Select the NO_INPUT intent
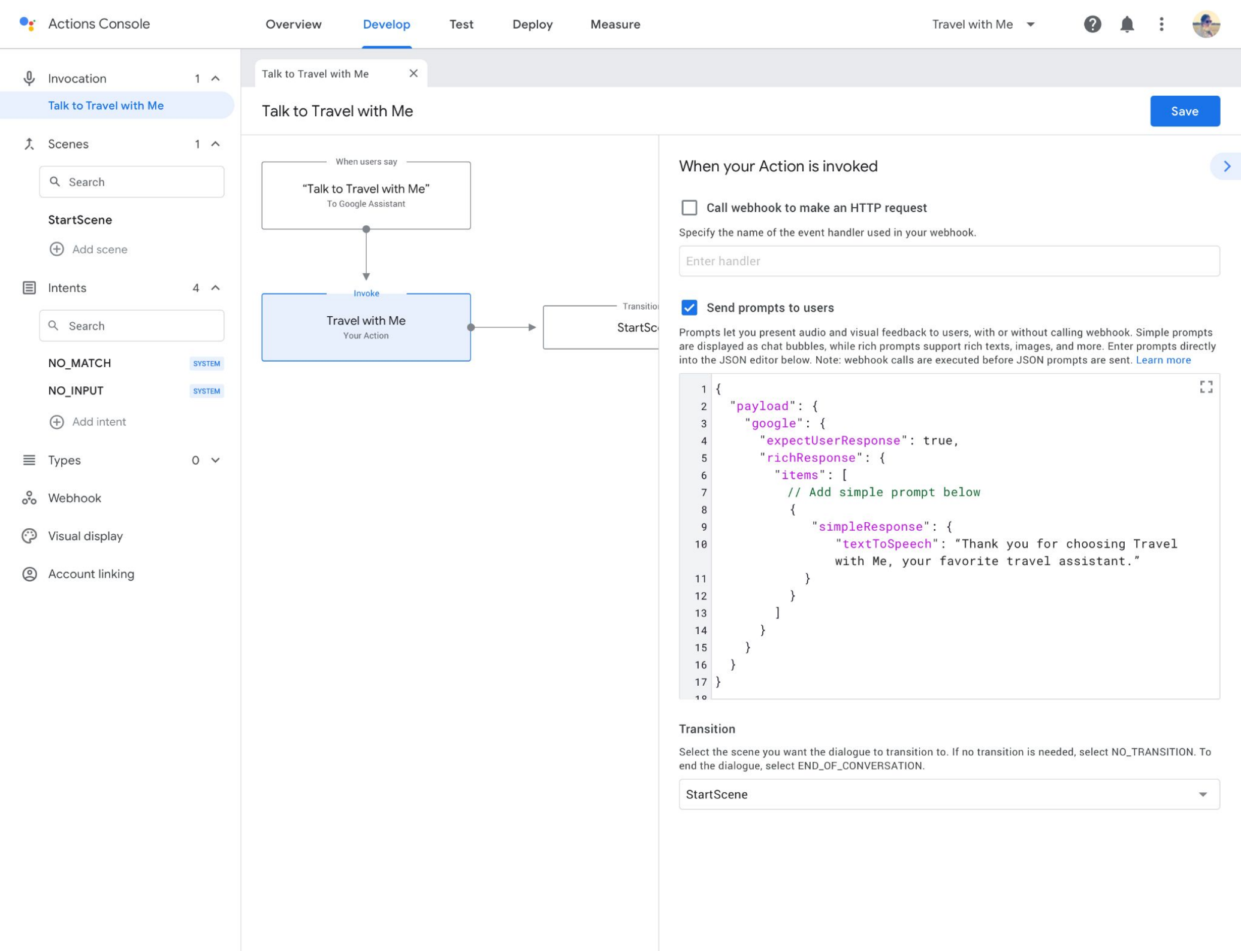 [76, 390]
